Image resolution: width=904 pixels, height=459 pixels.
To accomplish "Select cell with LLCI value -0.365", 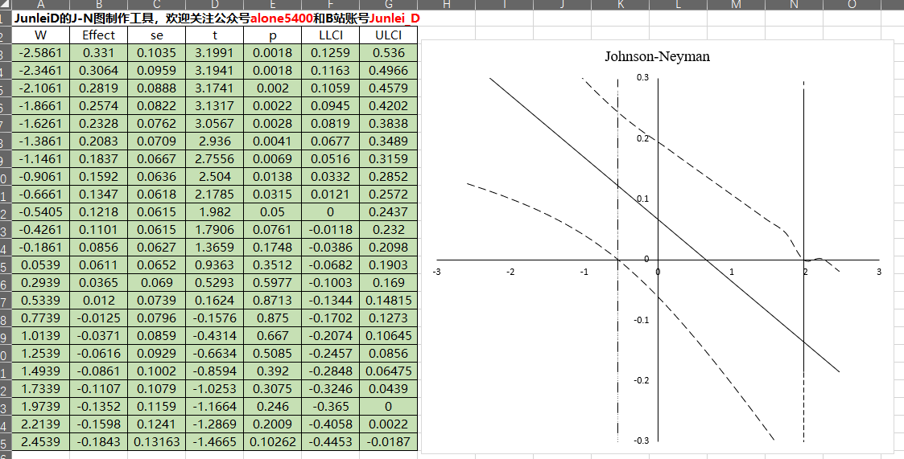I will tap(330, 406).
